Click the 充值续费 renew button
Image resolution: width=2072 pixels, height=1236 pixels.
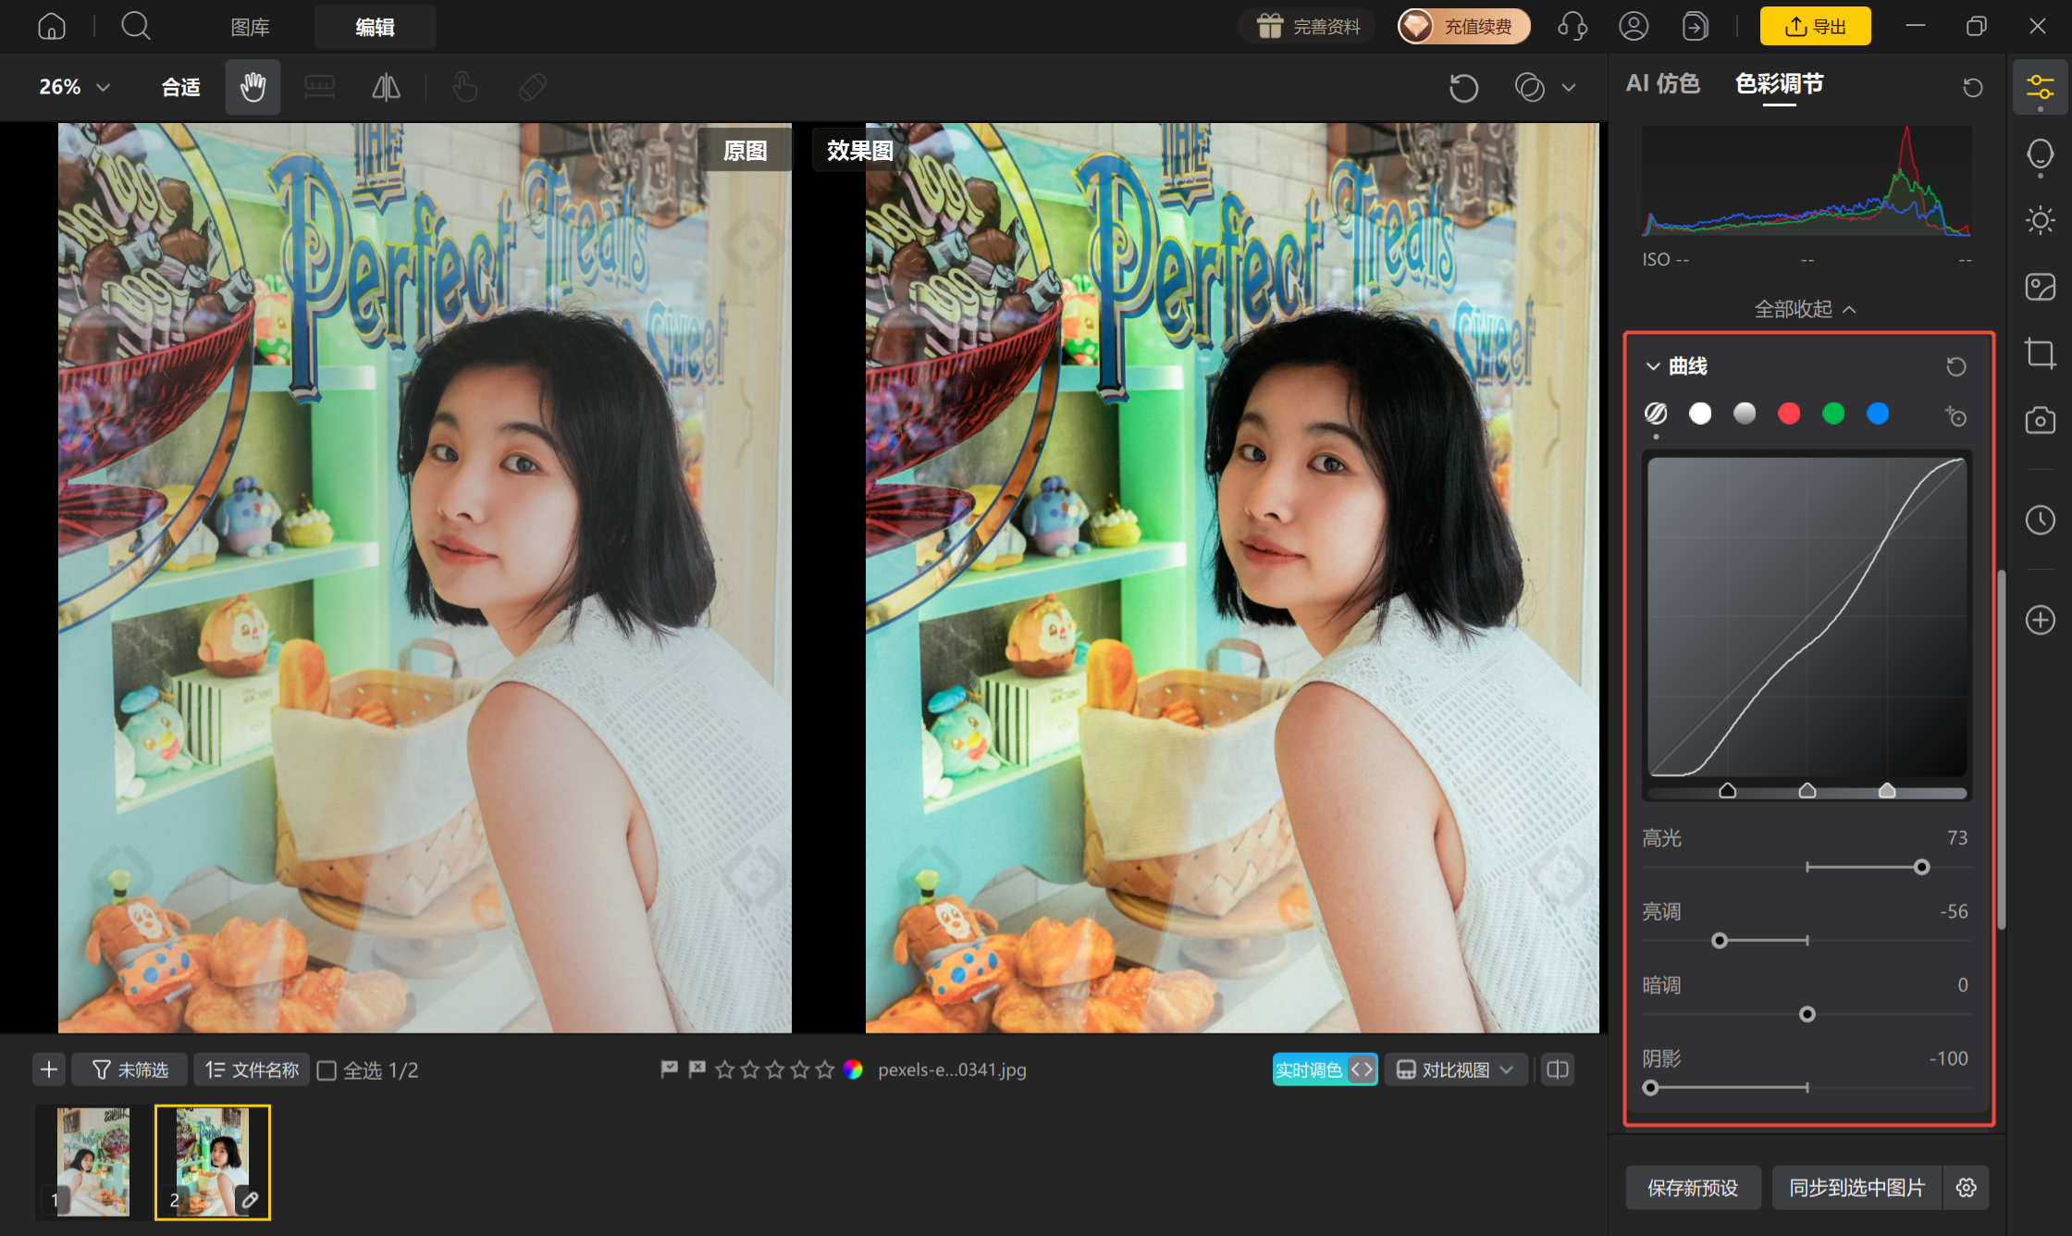pos(1463,26)
